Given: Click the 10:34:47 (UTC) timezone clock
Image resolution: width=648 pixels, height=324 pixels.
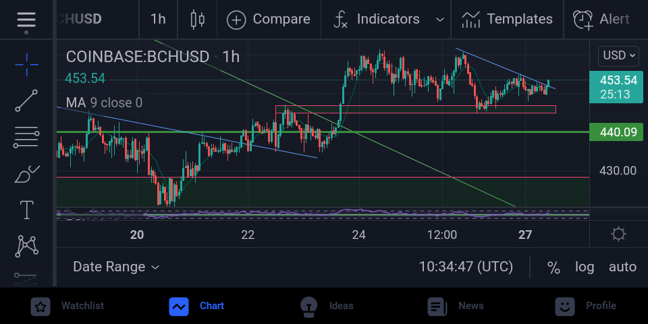Looking at the screenshot, I should (x=466, y=267).
